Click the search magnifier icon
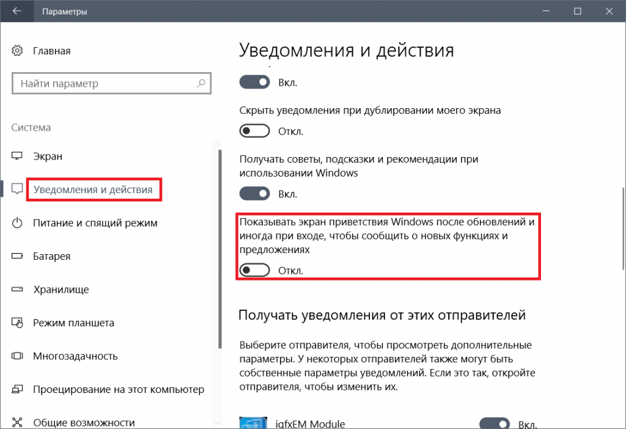Screen dimensions: 626x429 tap(201, 83)
